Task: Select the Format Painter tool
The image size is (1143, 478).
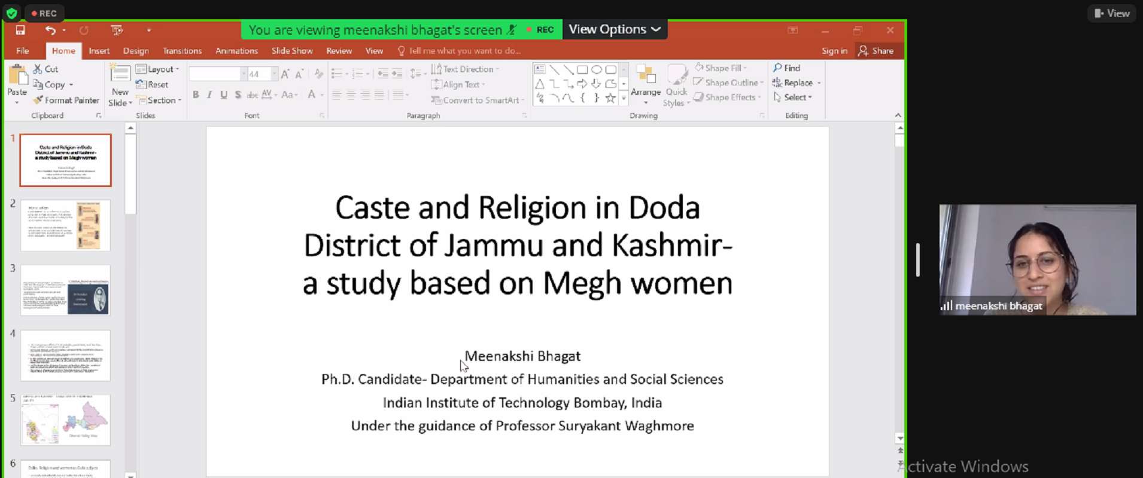Action: pos(66,100)
